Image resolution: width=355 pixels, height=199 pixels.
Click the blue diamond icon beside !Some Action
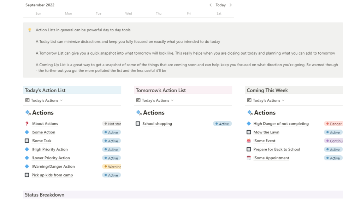pyautogui.click(x=27, y=132)
